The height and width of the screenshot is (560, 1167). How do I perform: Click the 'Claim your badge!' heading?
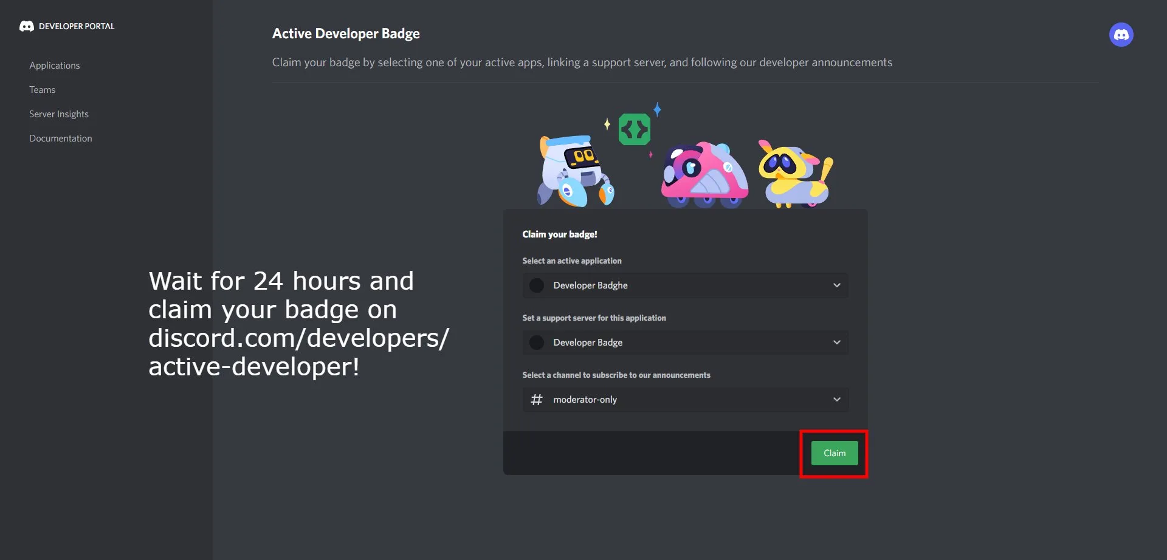pos(560,234)
